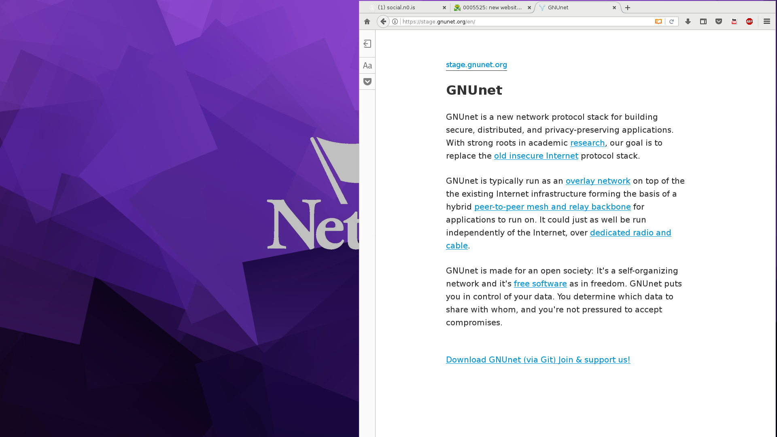Follow the 'old insecure Internet' link
777x437 pixels.
tap(536, 156)
